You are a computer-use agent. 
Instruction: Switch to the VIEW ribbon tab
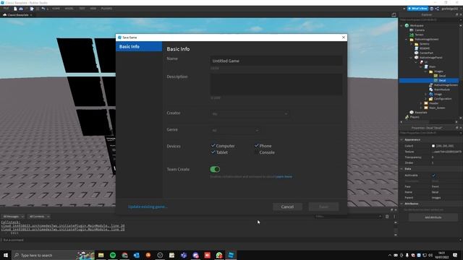(x=93, y=9)
